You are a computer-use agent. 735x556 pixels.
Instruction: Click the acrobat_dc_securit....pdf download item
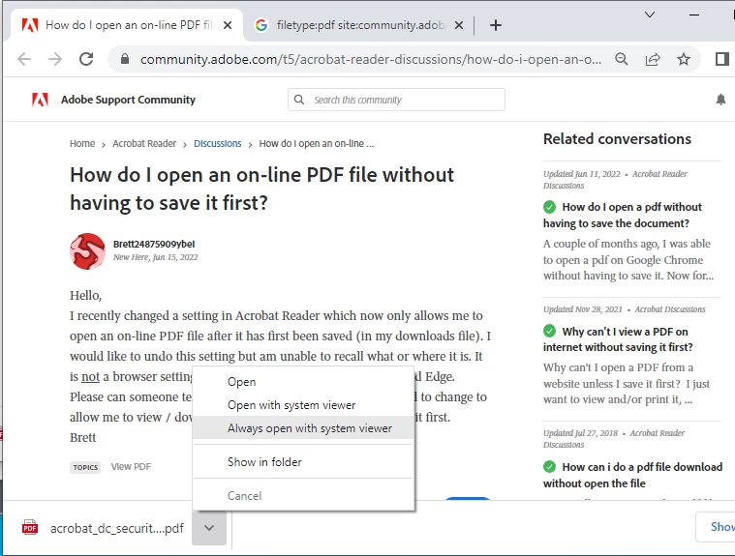[x=103, y=528]
